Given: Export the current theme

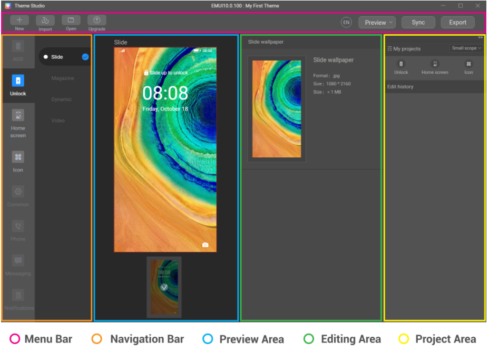Looking at the screenshot, I should pos(457,22).
